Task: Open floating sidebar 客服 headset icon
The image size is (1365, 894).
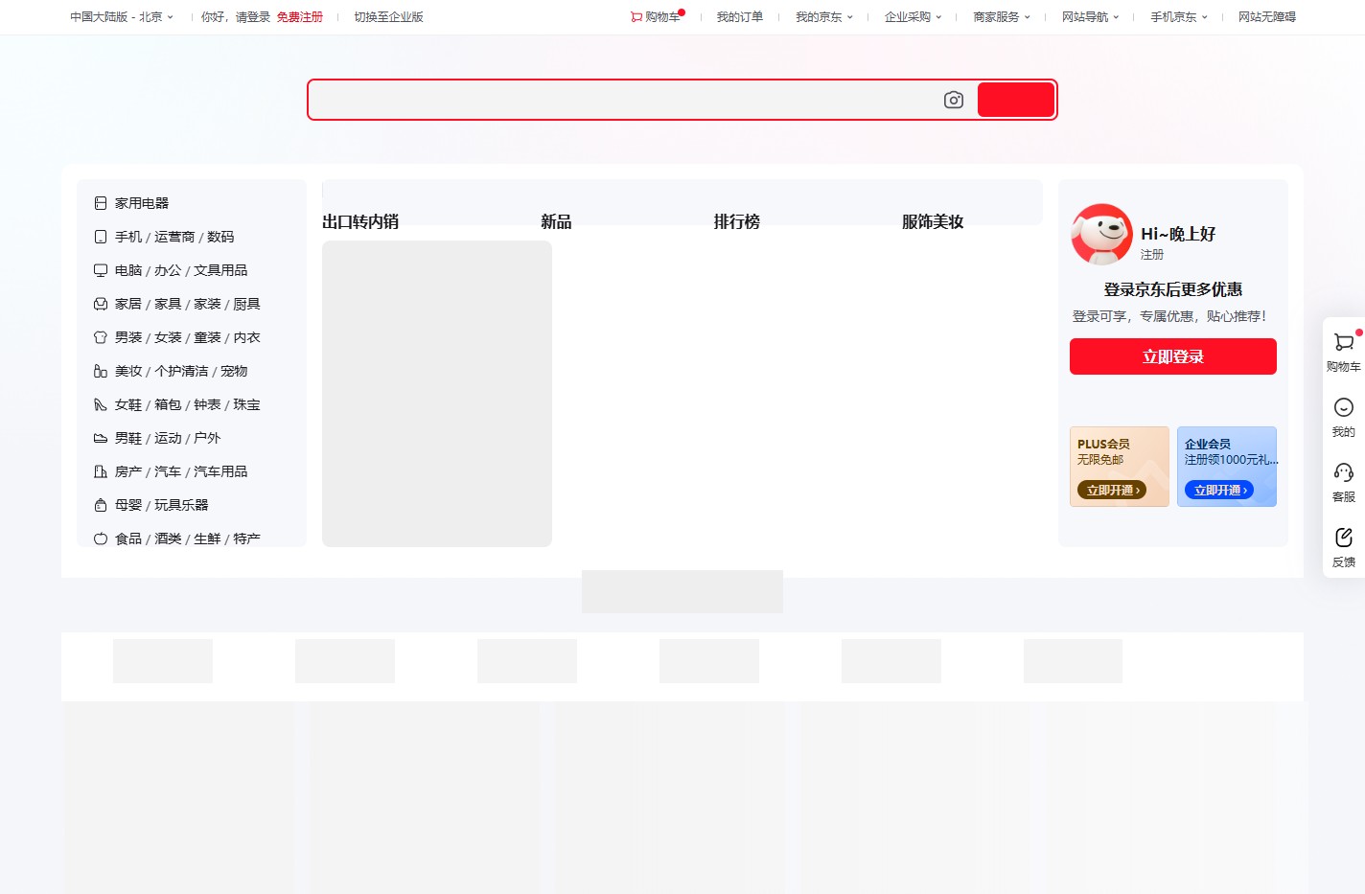Action: coord(1344,472)
